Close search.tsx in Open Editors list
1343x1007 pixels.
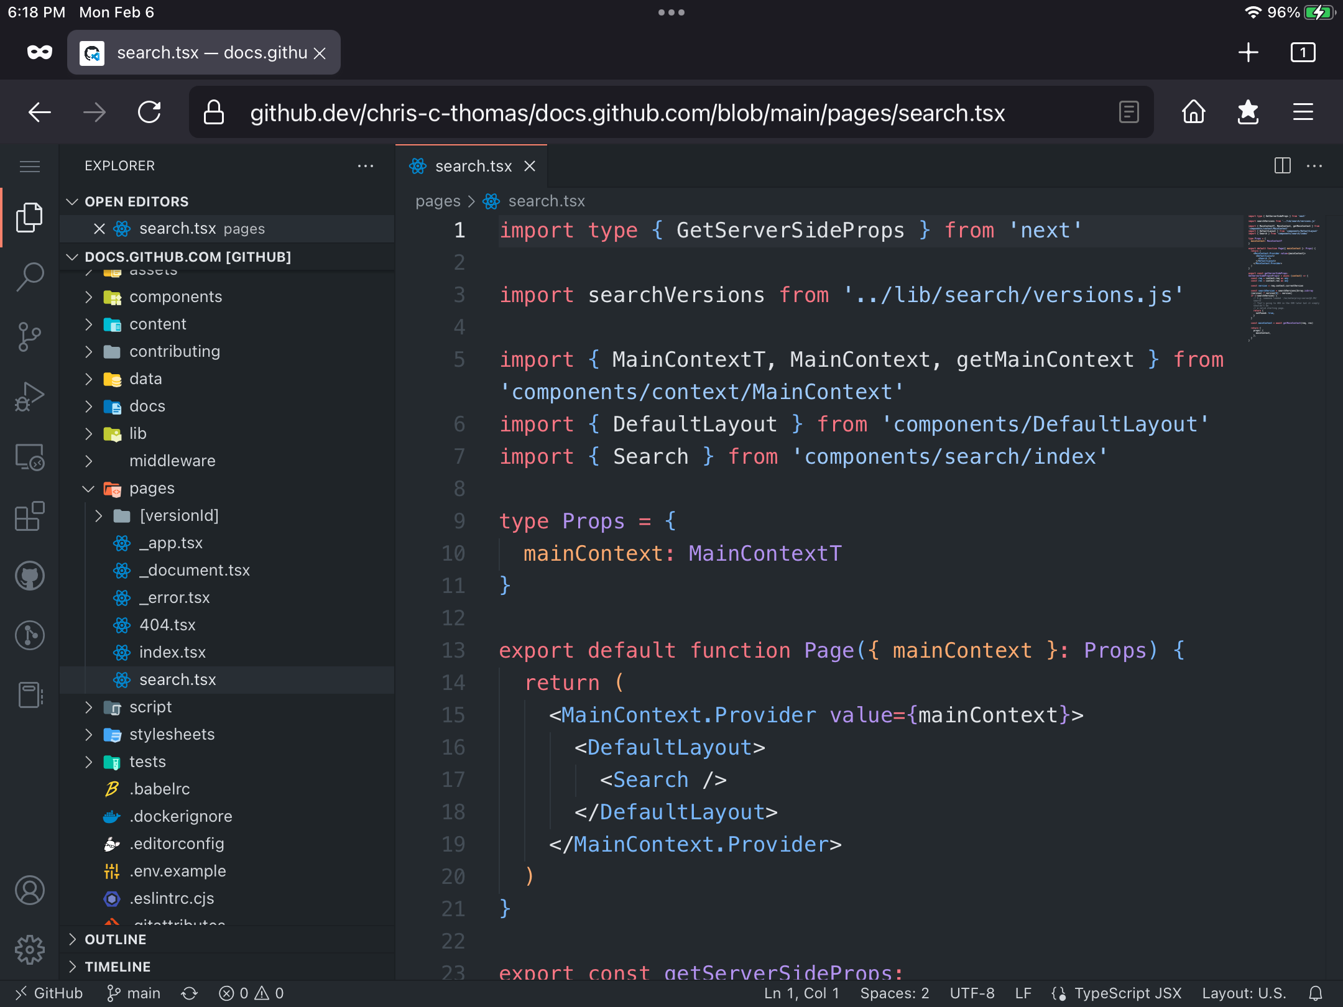99,229
